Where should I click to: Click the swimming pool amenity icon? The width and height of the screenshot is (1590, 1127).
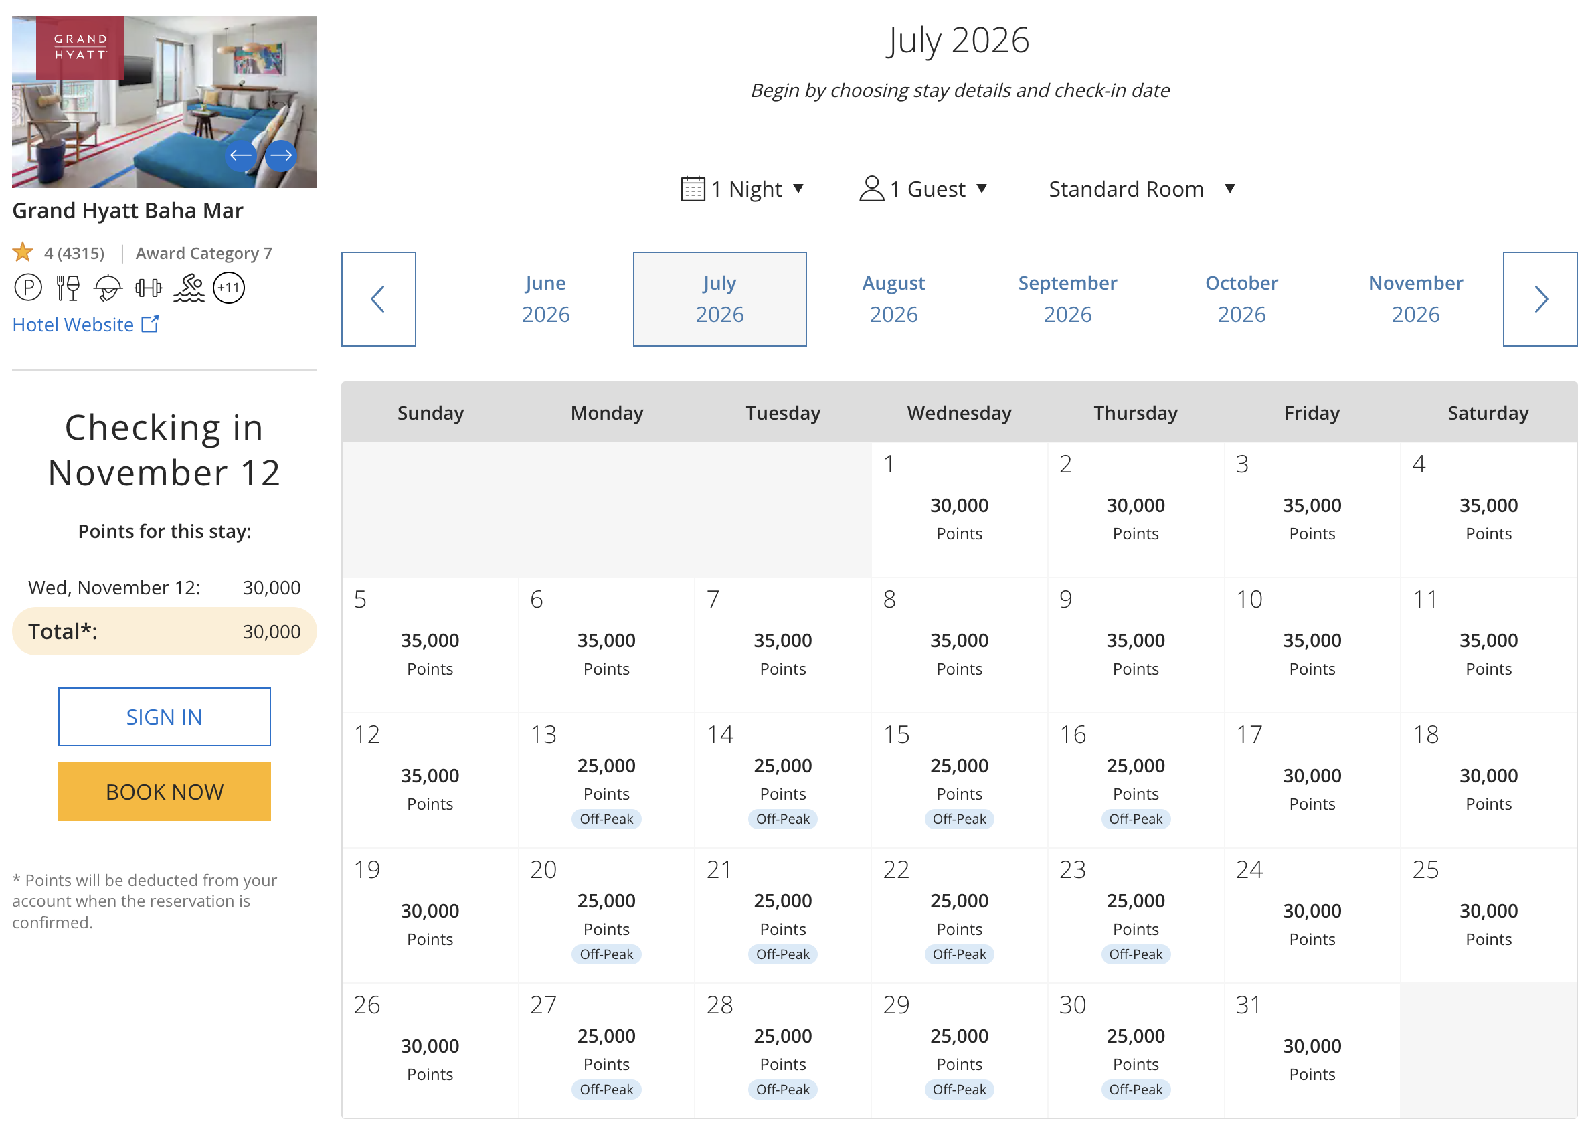pyautogui.click(x=189, y=287)
